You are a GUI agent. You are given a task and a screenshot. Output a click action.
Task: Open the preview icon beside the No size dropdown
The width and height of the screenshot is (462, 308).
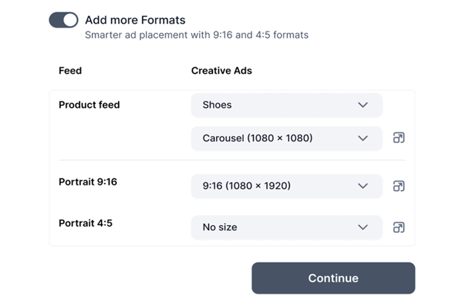398,227
